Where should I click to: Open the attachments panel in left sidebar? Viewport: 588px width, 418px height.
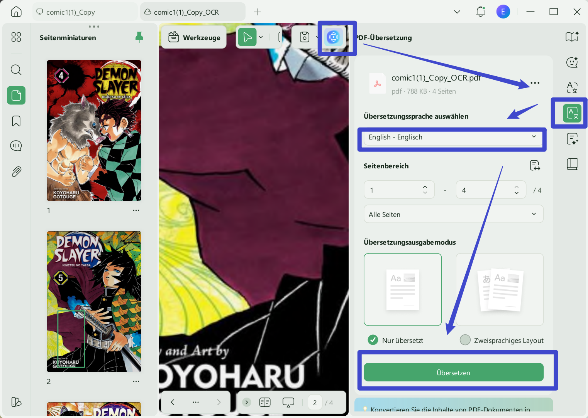(x=16, y=171)
